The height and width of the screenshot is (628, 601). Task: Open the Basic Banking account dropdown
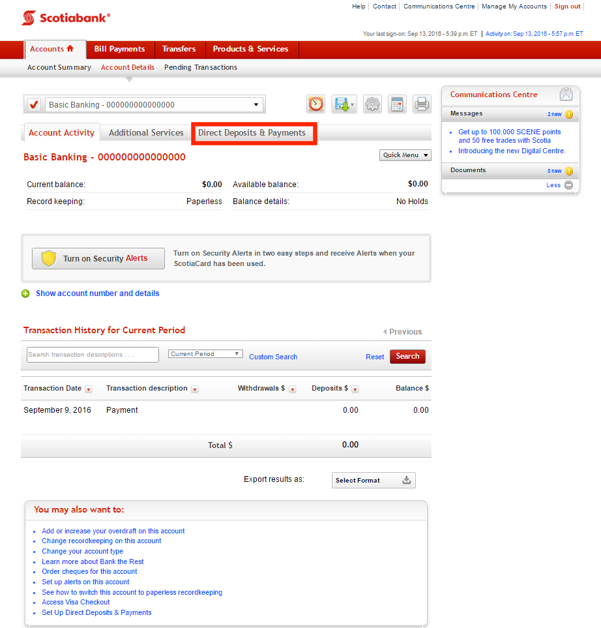click(154, 105)
